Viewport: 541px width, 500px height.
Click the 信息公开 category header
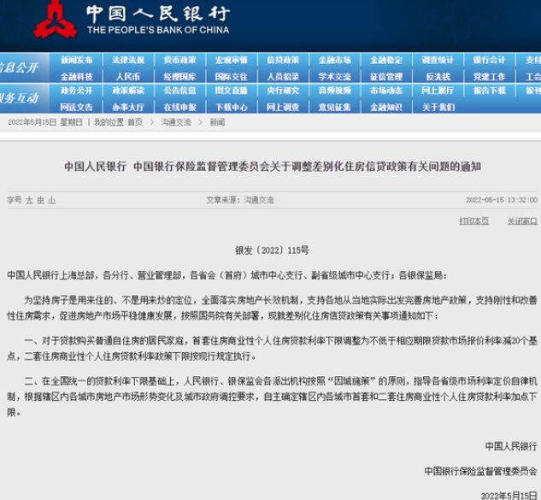tap(19, 68)
